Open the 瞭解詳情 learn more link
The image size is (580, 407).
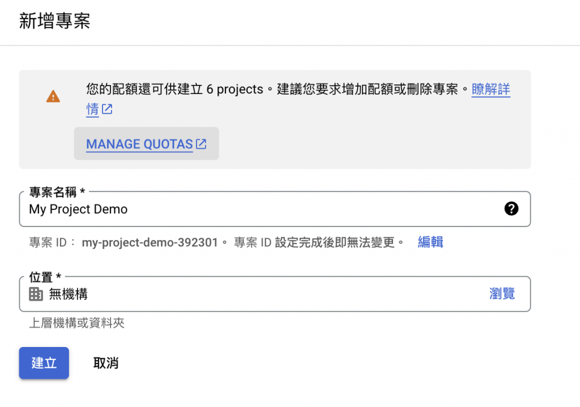491,89
